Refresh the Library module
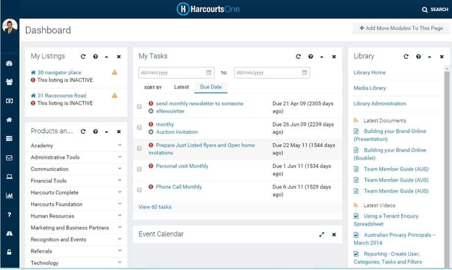Image resolution: width=452 pixels, height=270 pixels. click(406, 56)
